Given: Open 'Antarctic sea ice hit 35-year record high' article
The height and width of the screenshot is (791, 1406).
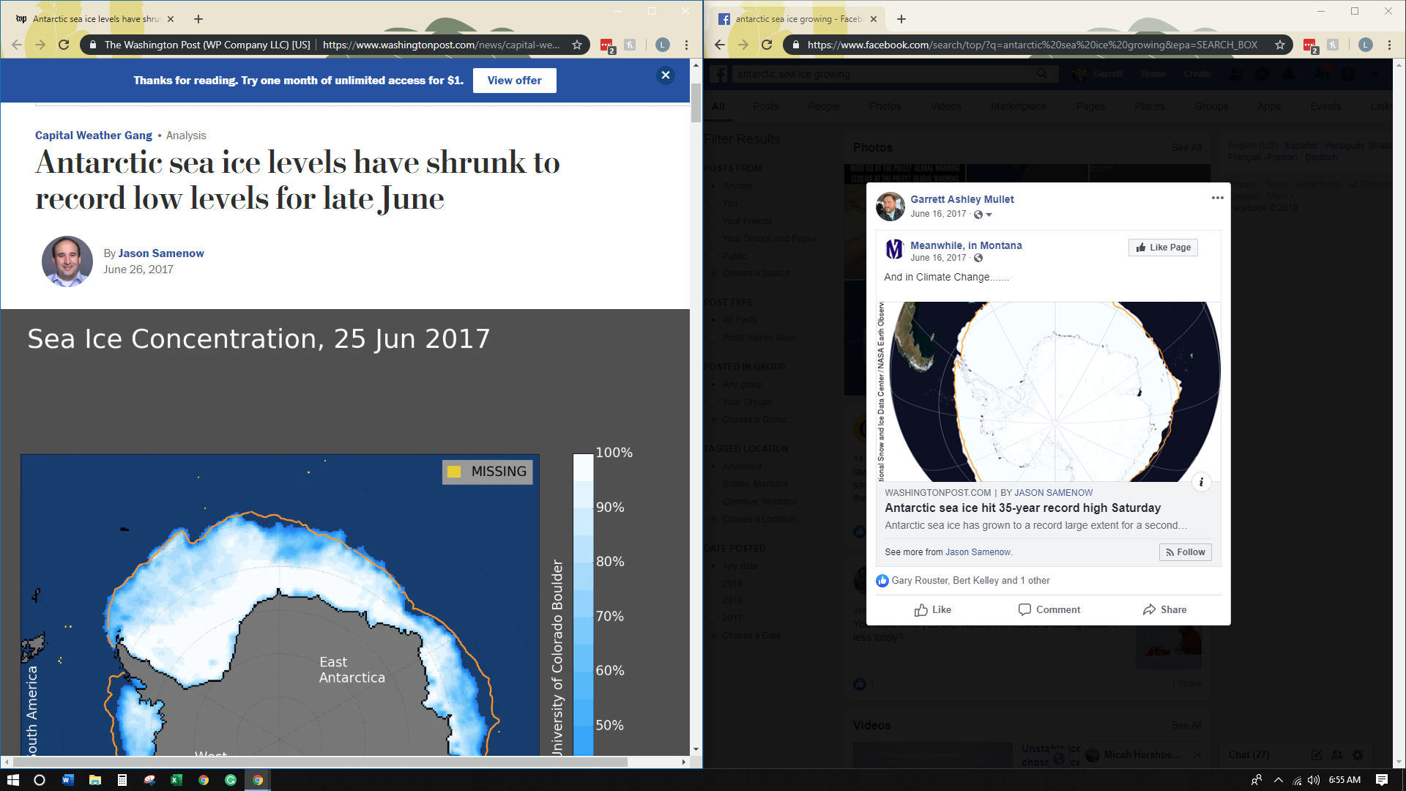Looking at the screenshot, I should [1022, 508].
